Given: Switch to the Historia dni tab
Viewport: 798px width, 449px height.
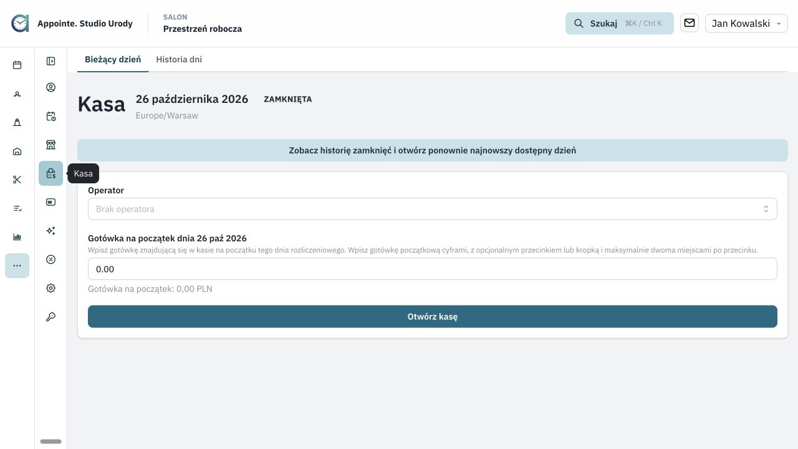Looking at the screenshot, I should tap(179, 59).
